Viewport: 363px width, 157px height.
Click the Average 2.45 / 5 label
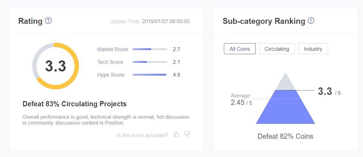click(242, 99)
